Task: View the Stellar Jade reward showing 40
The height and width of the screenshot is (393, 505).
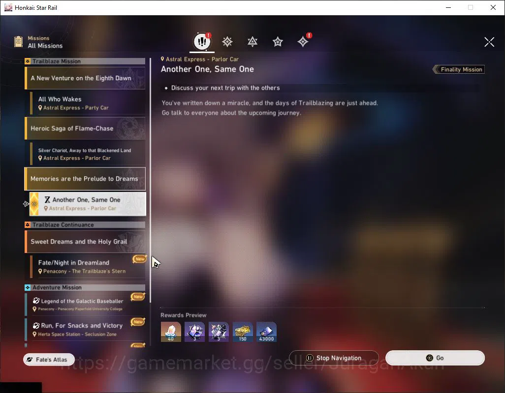Action: (x=171, y=332)
